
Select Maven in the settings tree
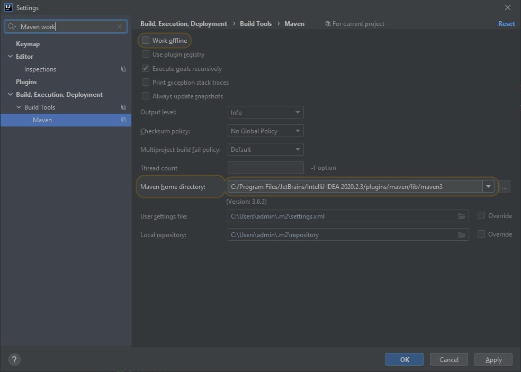point(66,120)
